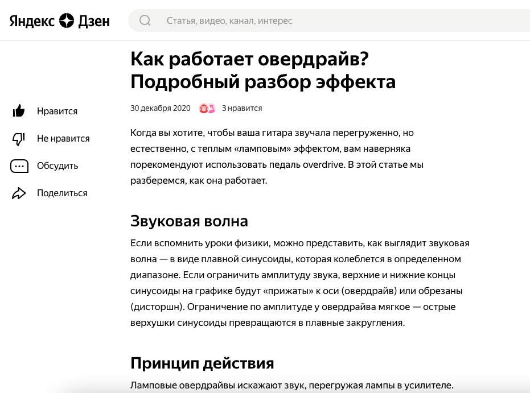This screenshot has width=530, height=393.
Task: Open the Дзен wordmark link
Action: (x=94, y=21)
